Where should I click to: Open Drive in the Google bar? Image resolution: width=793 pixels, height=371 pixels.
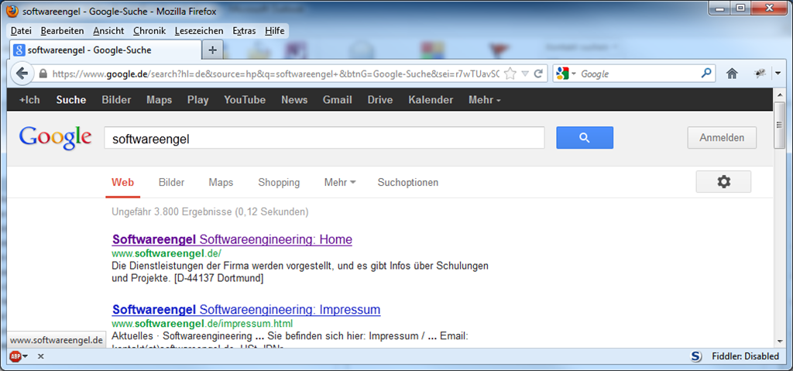pyautogui.click(x=379, y=100)
